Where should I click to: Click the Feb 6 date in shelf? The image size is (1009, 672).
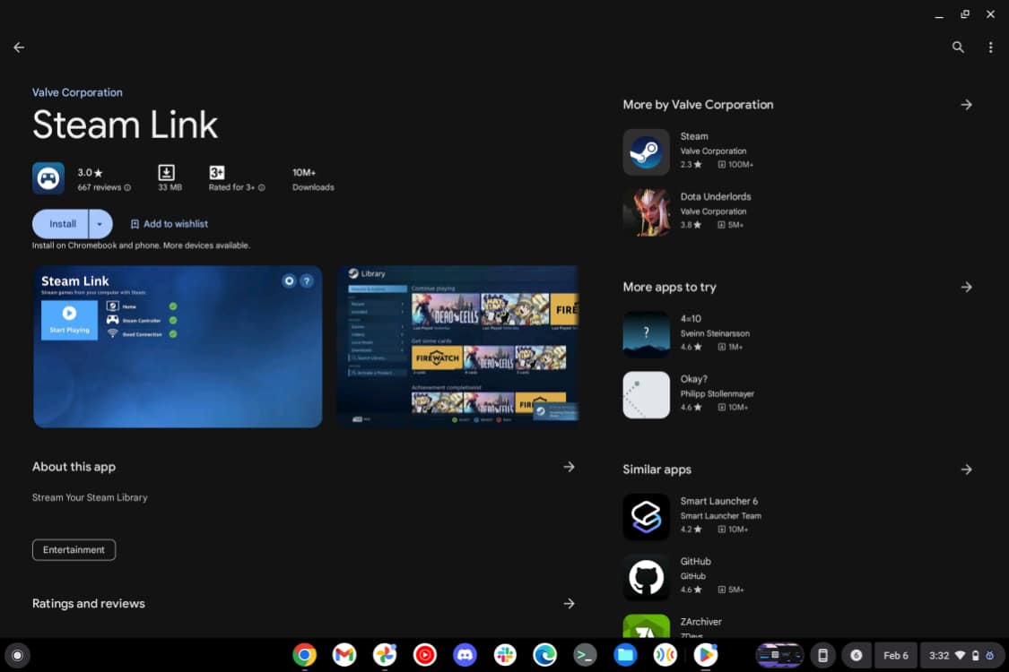[x=896, y=655]
